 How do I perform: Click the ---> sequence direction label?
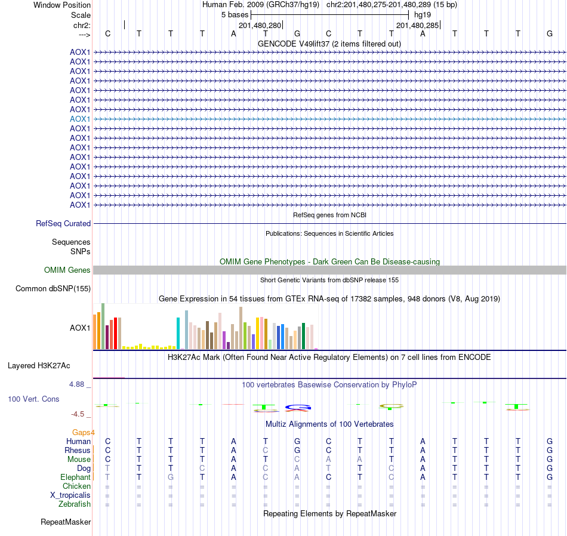coord(84,35)
